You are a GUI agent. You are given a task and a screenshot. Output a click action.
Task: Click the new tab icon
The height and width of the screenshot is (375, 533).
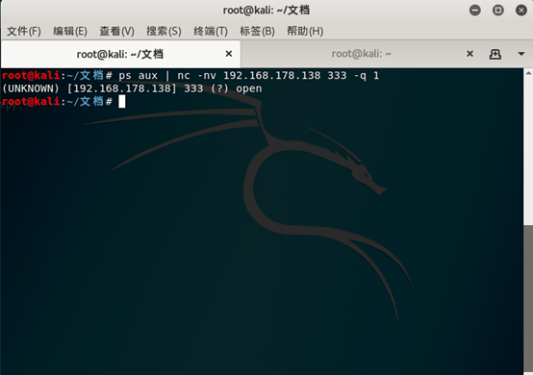tap(495, 54)
